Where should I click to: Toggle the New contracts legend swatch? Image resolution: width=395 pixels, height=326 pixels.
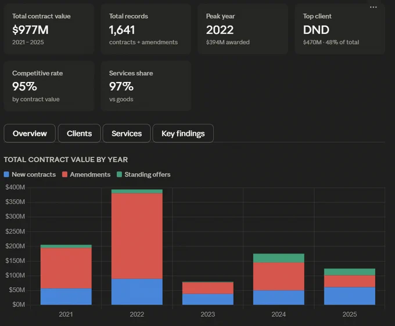(6, 174)
